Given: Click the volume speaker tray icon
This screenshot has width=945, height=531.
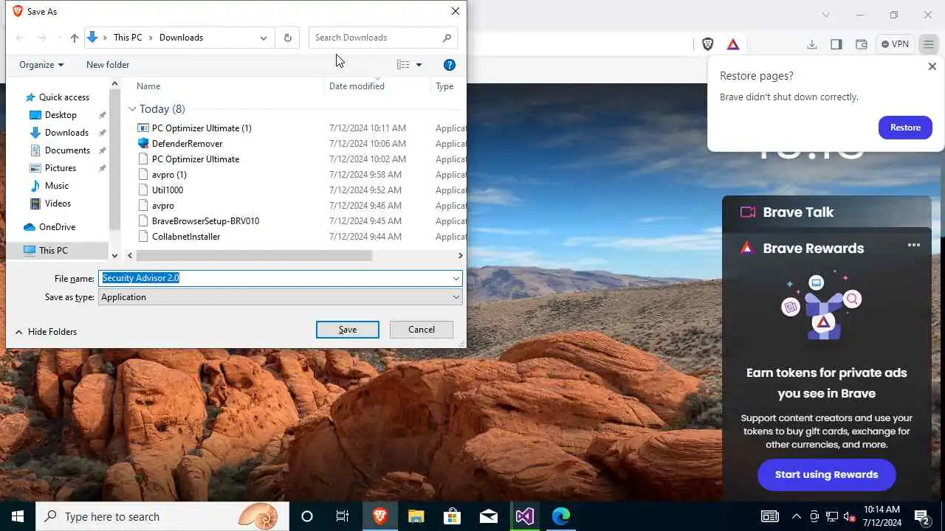Looking at the screenshot, I should pyautogui.click(x=850, y=516).
